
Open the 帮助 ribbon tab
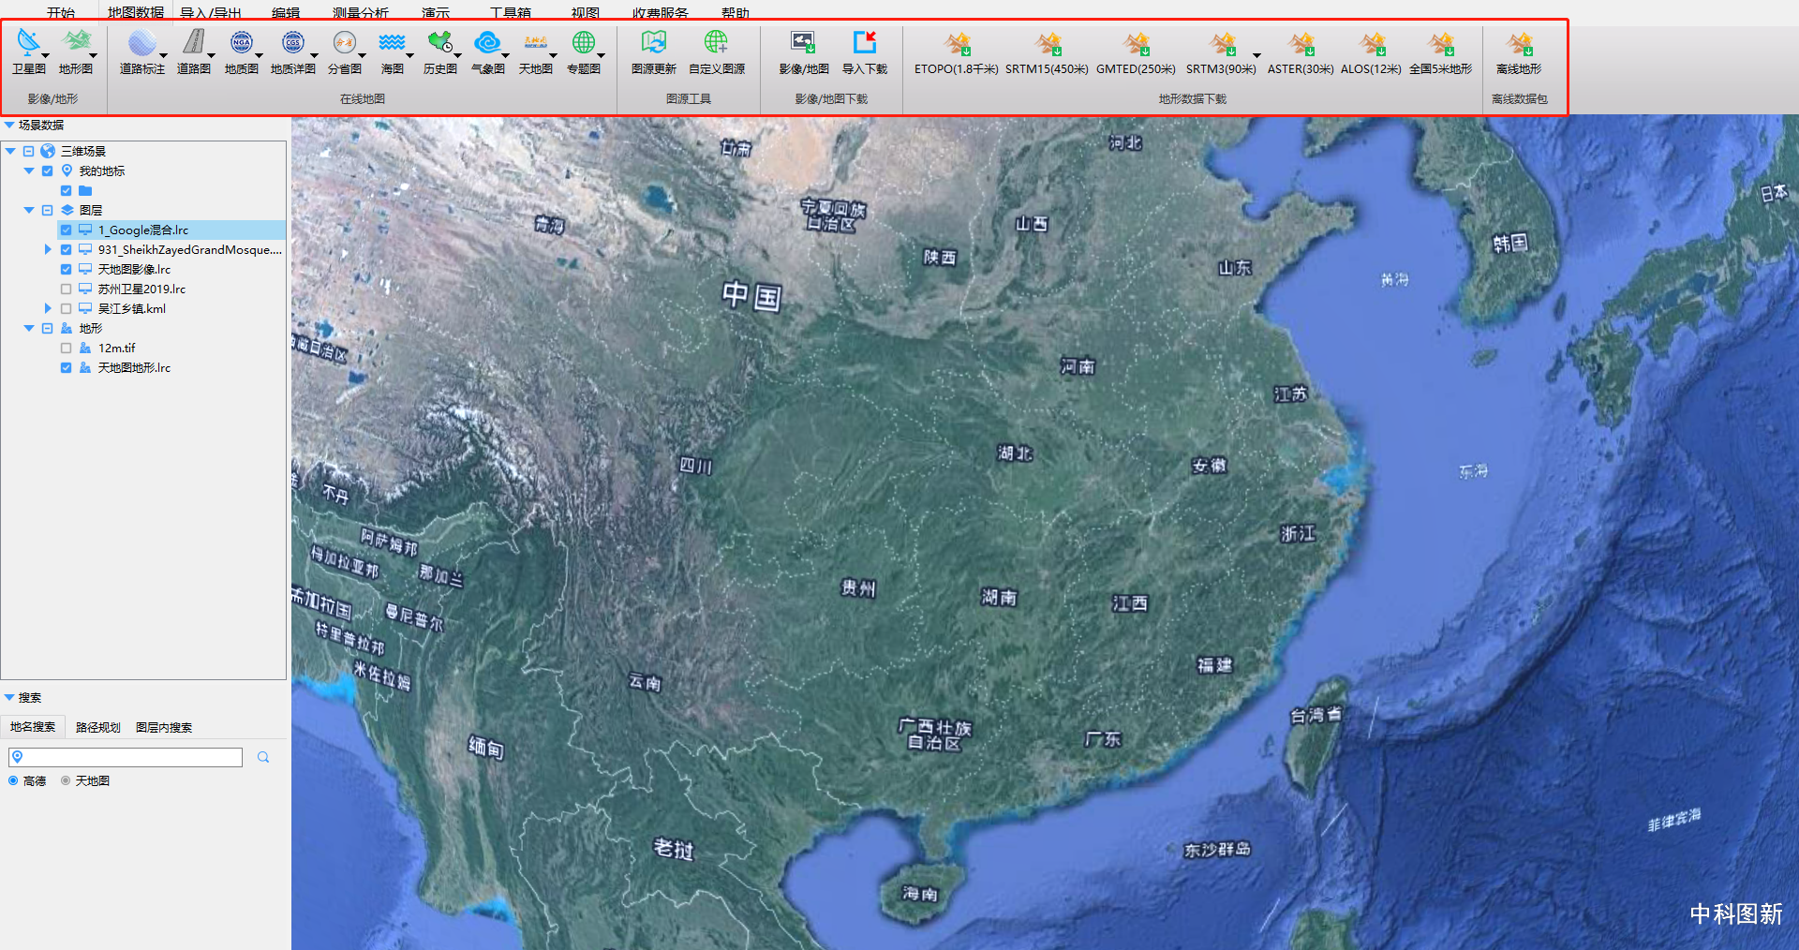pos(736,12)
